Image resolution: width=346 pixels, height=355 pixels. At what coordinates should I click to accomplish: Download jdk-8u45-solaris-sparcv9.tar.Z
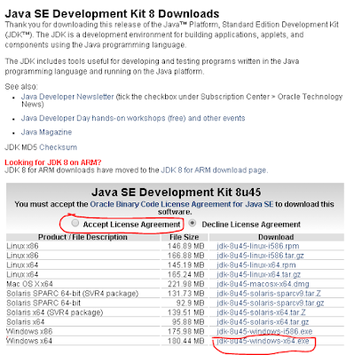pyautogui.click(x=269, y=294)
